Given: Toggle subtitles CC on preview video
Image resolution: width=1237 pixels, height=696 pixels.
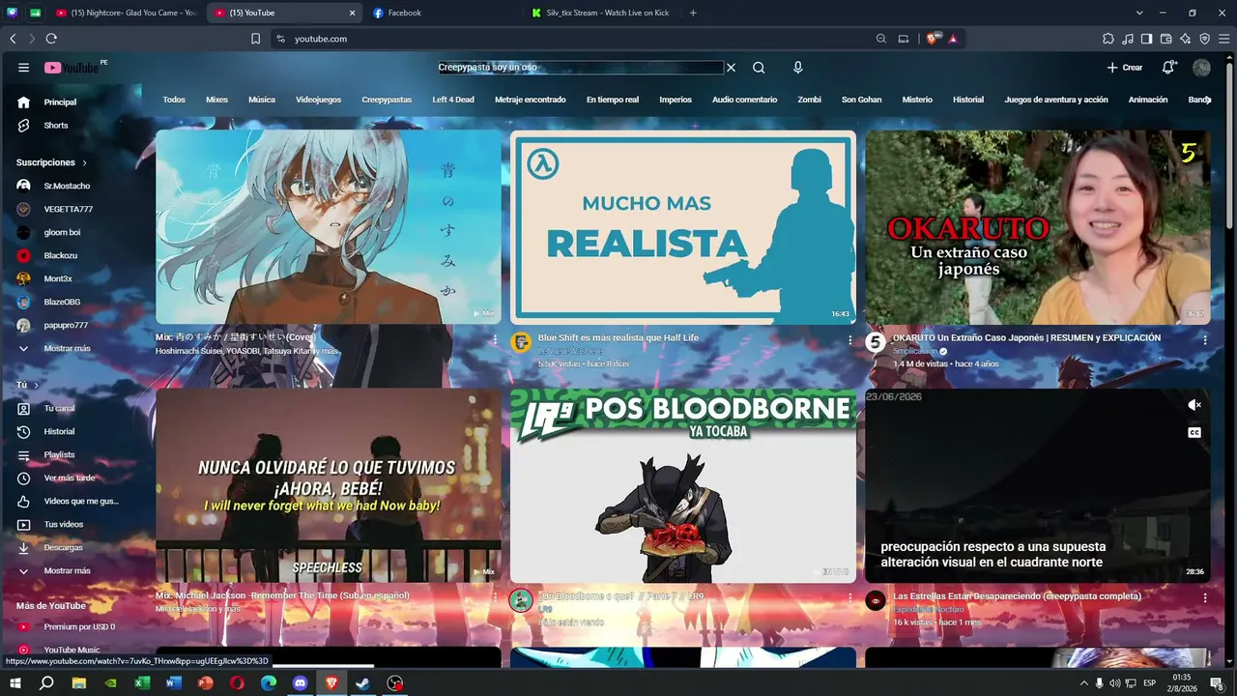Looking at the screenshot, I should (1194, 432).
